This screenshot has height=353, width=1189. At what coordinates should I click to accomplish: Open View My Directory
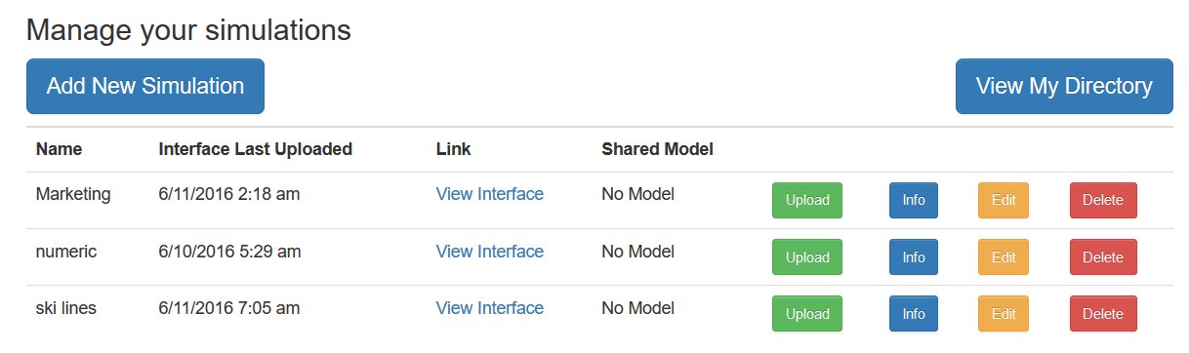pos(1064,86)
